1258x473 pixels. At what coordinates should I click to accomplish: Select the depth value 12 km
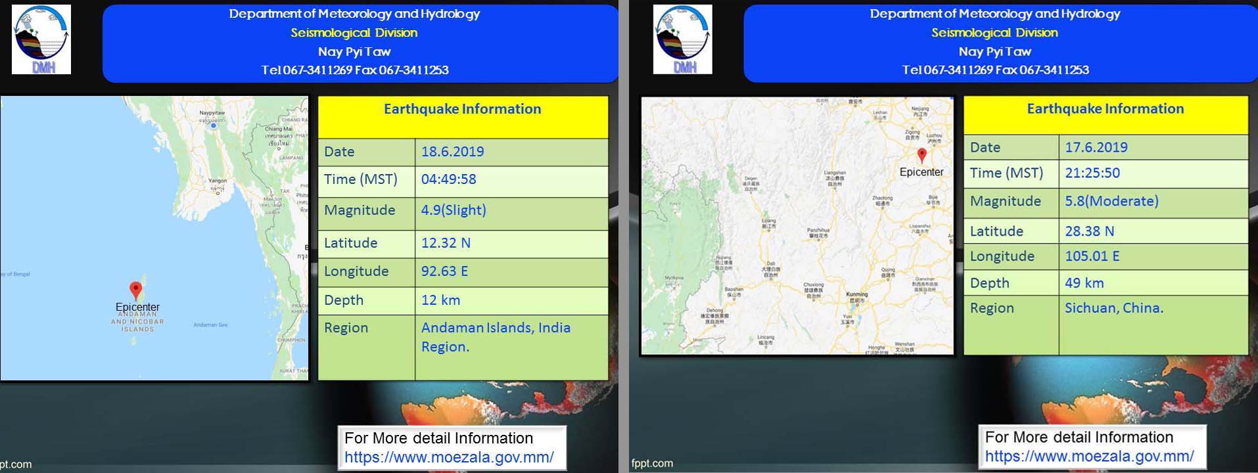click(440, 300)
